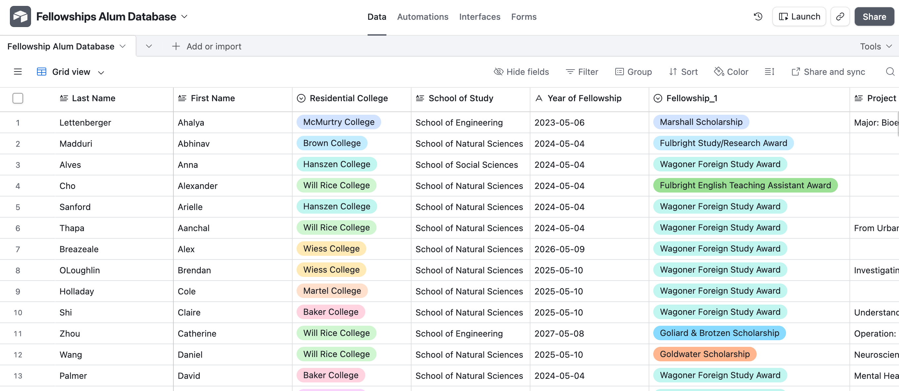Click plus icon next to Add or import

[x=176, y=46]
